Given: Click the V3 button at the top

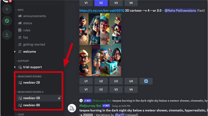Looking at the screenshot, I should coord(116,3).
